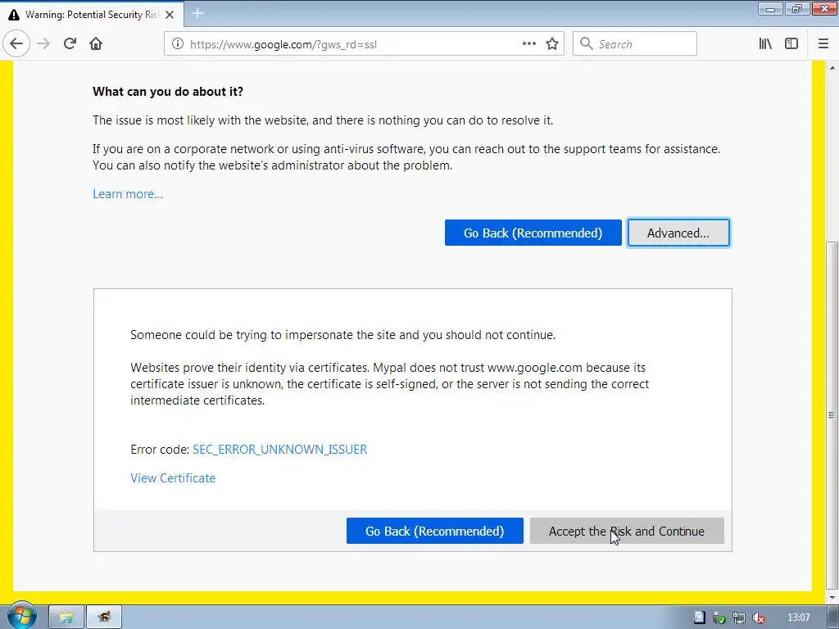The width and height of the screenshot is (839, 629).
Task: Open the Library icon in toolbar
Action: pyautogui.click(x=765, y=44)
